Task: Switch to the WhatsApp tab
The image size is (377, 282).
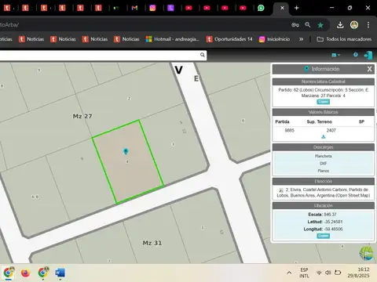Action: 261,8
